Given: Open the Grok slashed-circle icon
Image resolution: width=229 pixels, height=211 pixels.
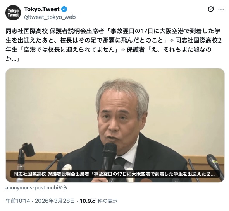Looking at the screenshot, I should tap(211, 9).
